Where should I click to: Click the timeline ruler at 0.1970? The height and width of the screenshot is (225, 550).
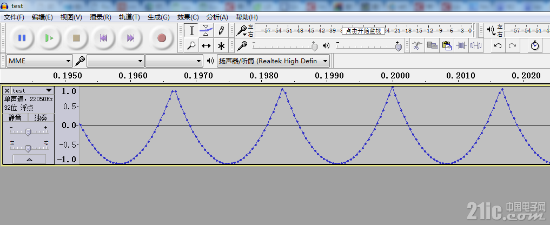point(198,76)
